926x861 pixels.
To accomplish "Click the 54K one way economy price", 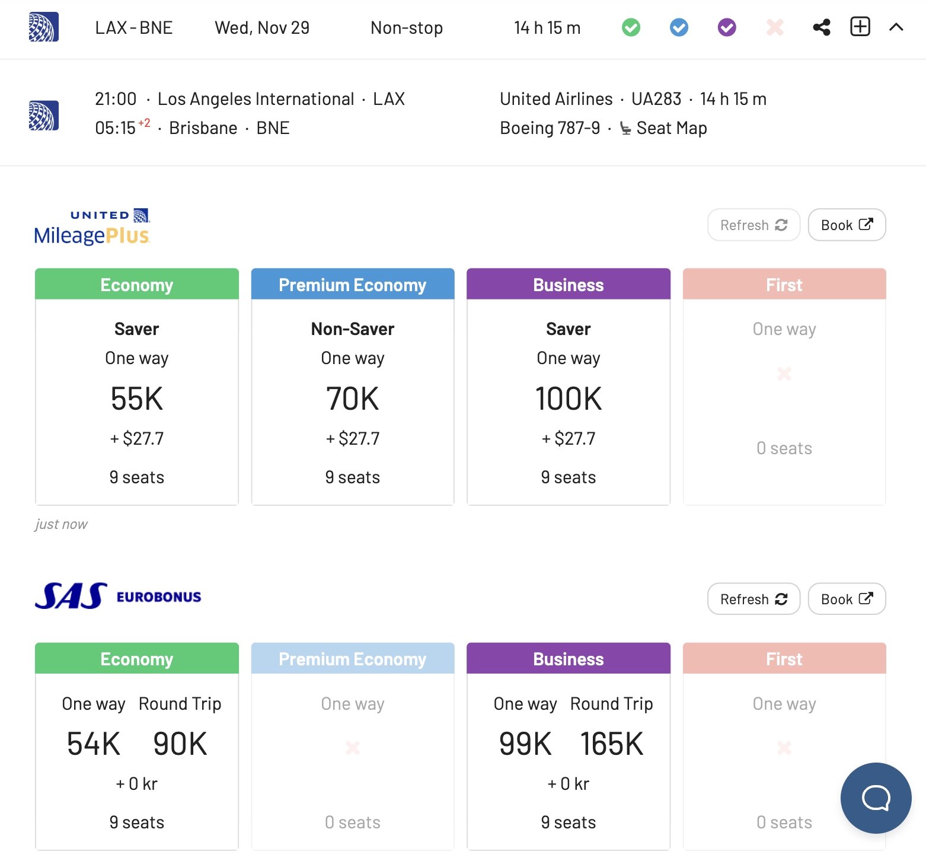I will coord(94,744).
